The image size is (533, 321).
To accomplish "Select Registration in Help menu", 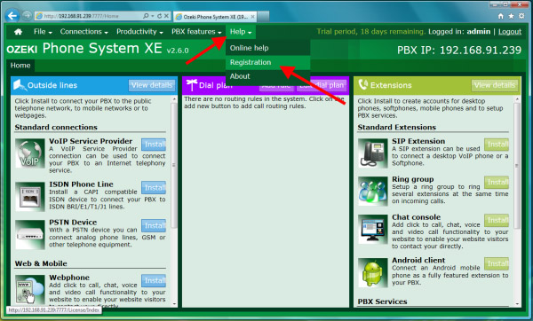I will (x=268, y=62).
